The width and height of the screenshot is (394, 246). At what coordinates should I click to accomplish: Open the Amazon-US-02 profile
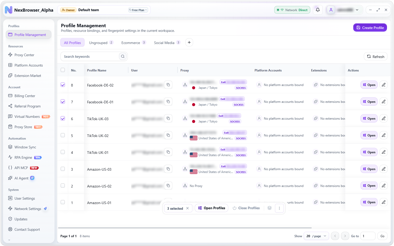pyautogui.click(x=369, y=185)
